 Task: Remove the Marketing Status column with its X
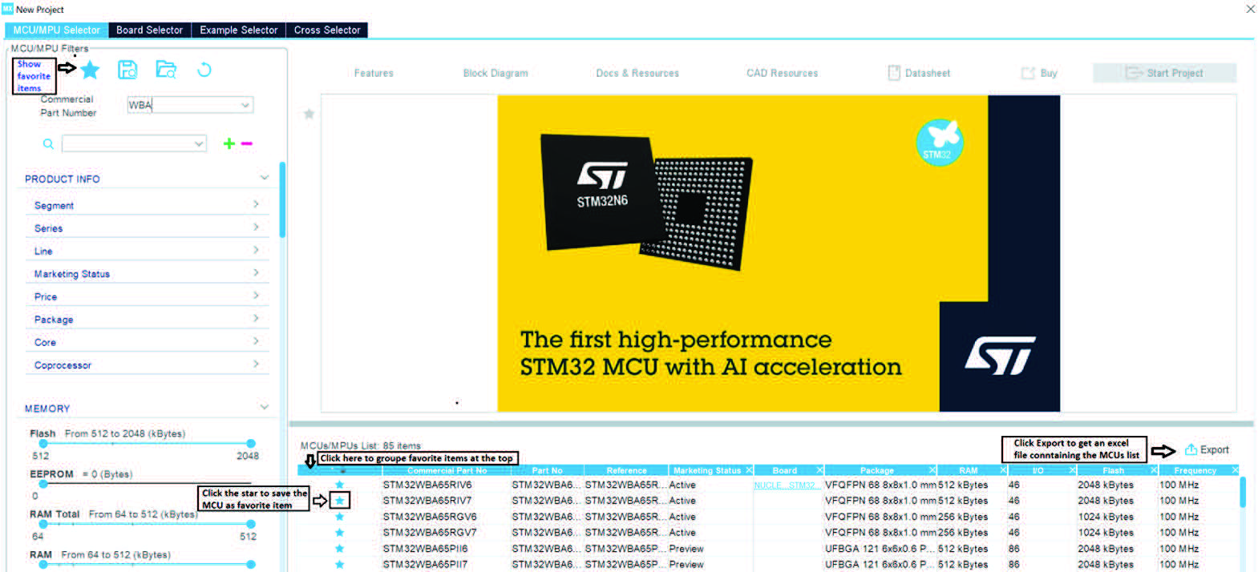point(749,470)
